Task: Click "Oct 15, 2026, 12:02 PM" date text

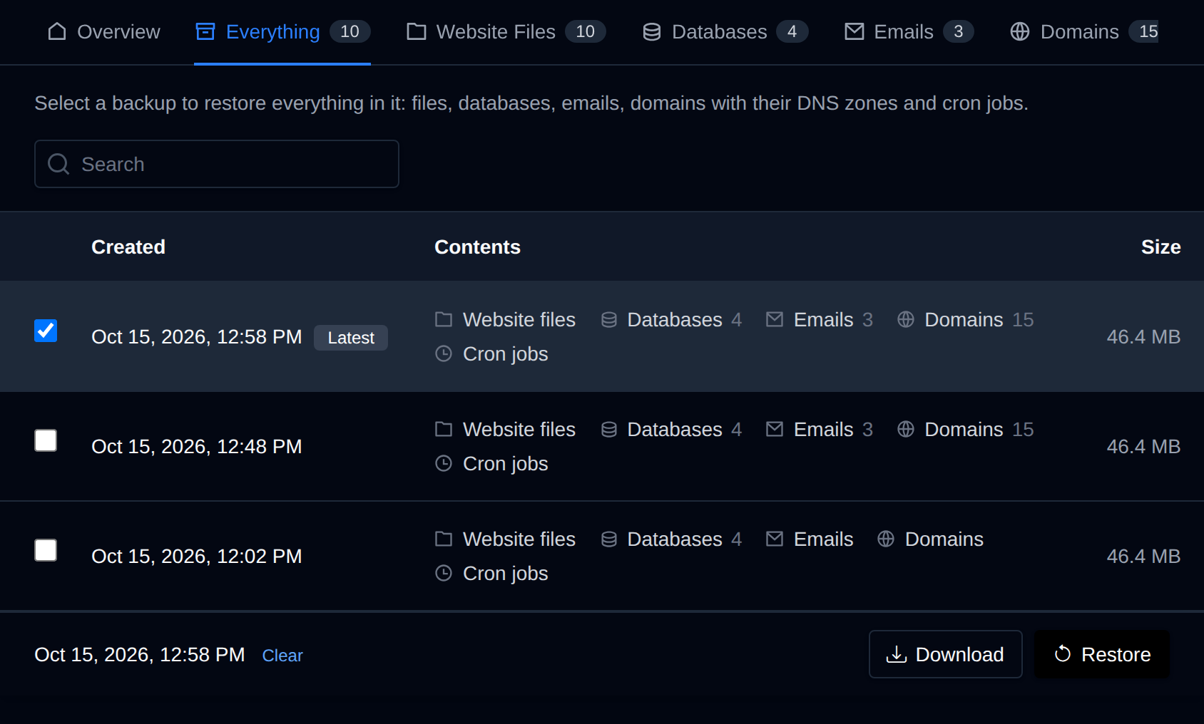Action: 197,556
